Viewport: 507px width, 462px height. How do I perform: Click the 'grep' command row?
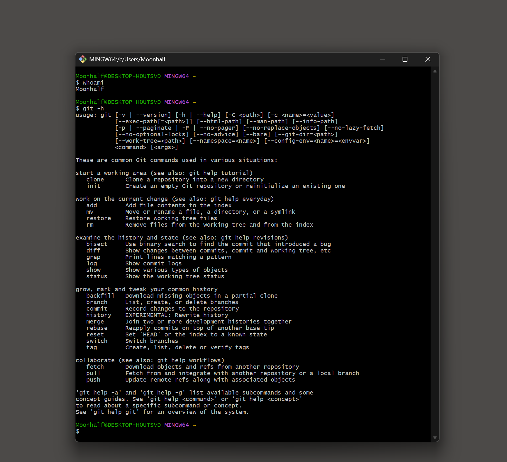tap(159, 257)
